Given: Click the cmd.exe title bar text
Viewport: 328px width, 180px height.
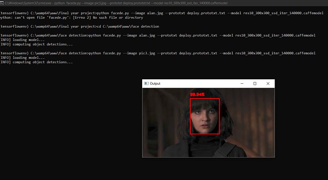Looking at the screenshot, I should point(116,3).
